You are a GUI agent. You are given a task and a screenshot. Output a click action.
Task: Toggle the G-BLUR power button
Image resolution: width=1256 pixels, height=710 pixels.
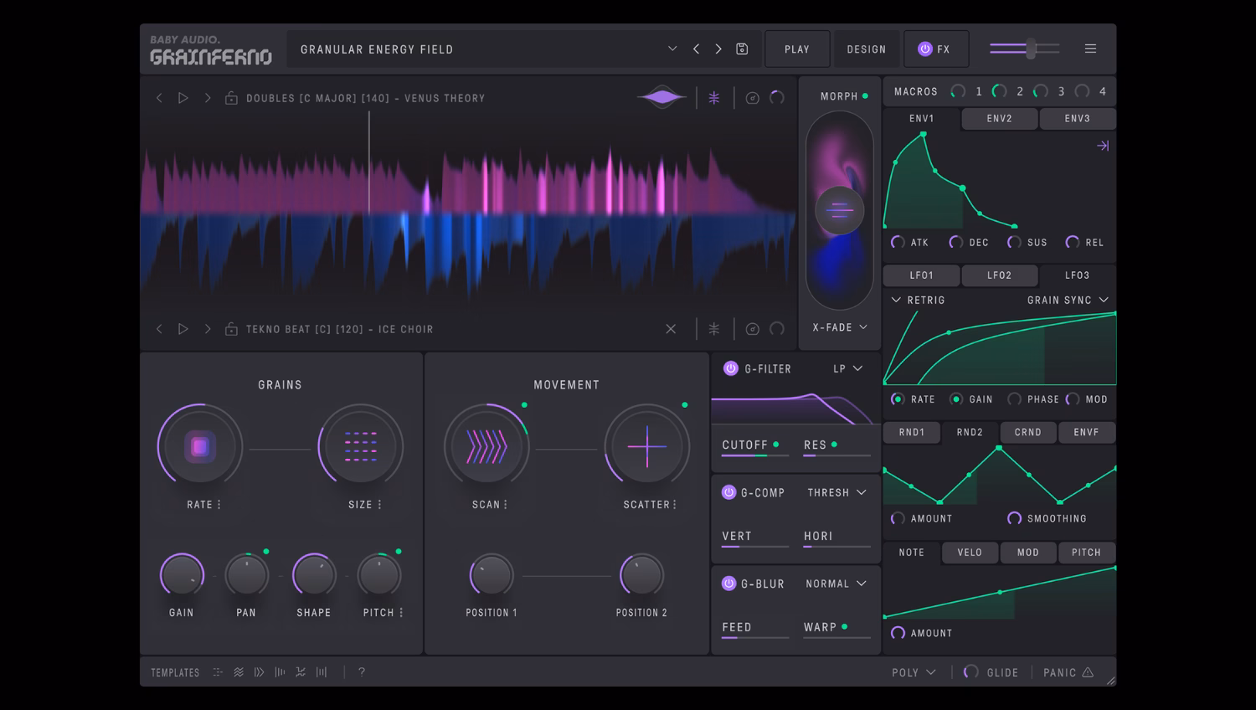[728, 584]
